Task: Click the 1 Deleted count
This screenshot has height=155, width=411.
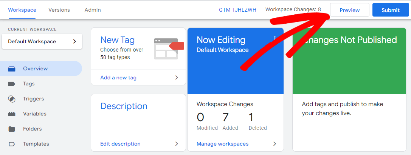Action: click(x=251, y=117)
